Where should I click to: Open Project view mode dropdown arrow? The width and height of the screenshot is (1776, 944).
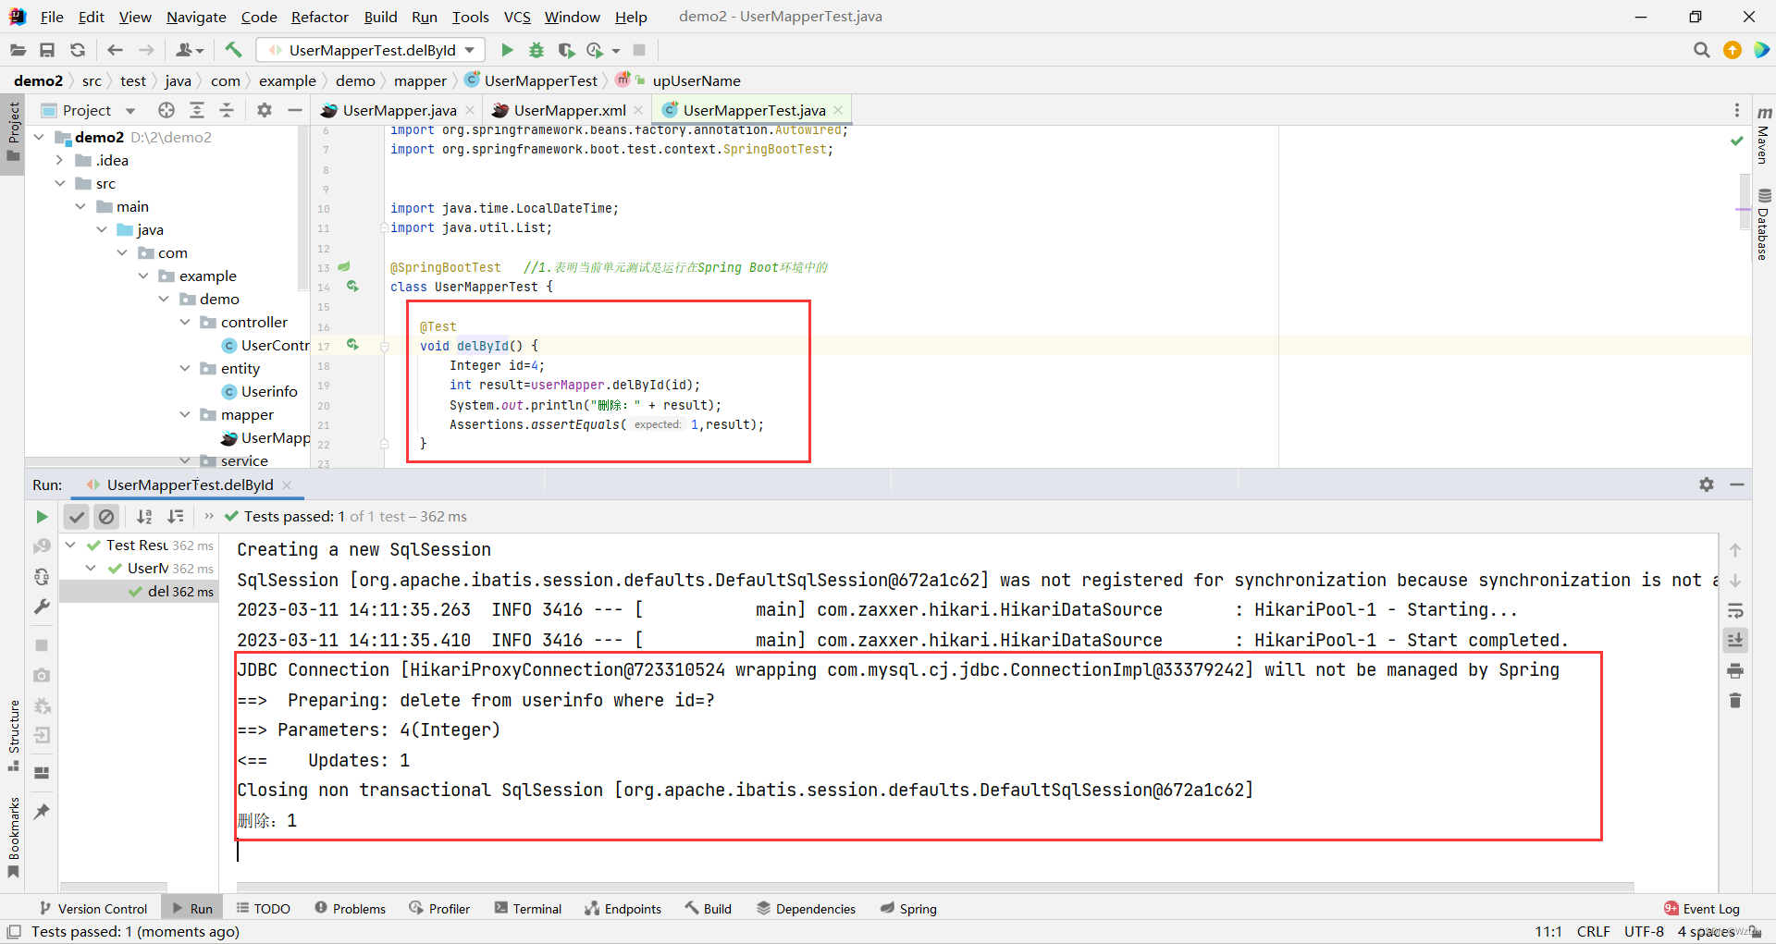(x=130, y=111)
